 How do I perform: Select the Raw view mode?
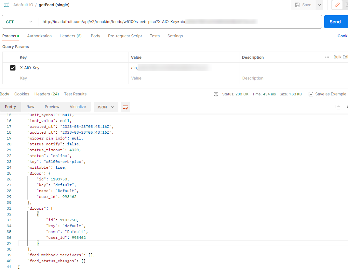tap(30, 107)
